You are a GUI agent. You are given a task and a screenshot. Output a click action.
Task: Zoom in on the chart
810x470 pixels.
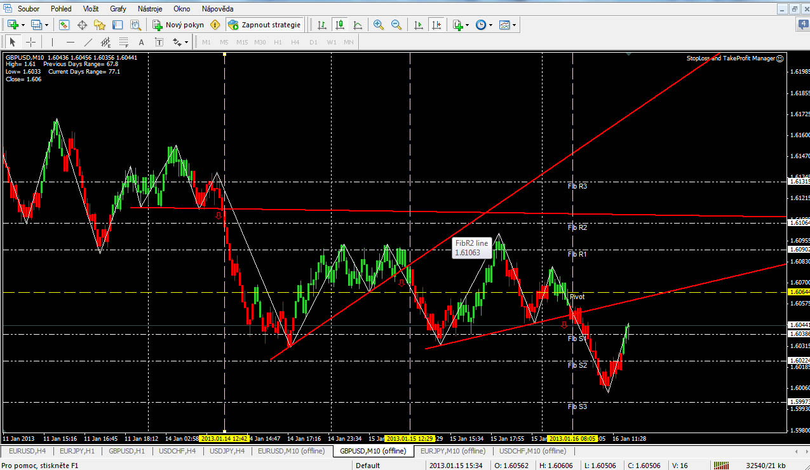pos(379,25)
